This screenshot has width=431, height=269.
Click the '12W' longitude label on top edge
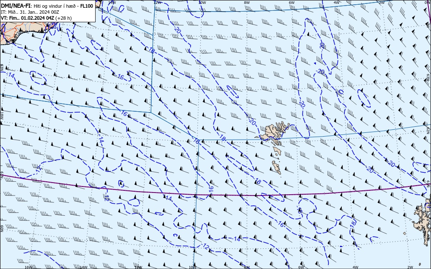point(157,3)
